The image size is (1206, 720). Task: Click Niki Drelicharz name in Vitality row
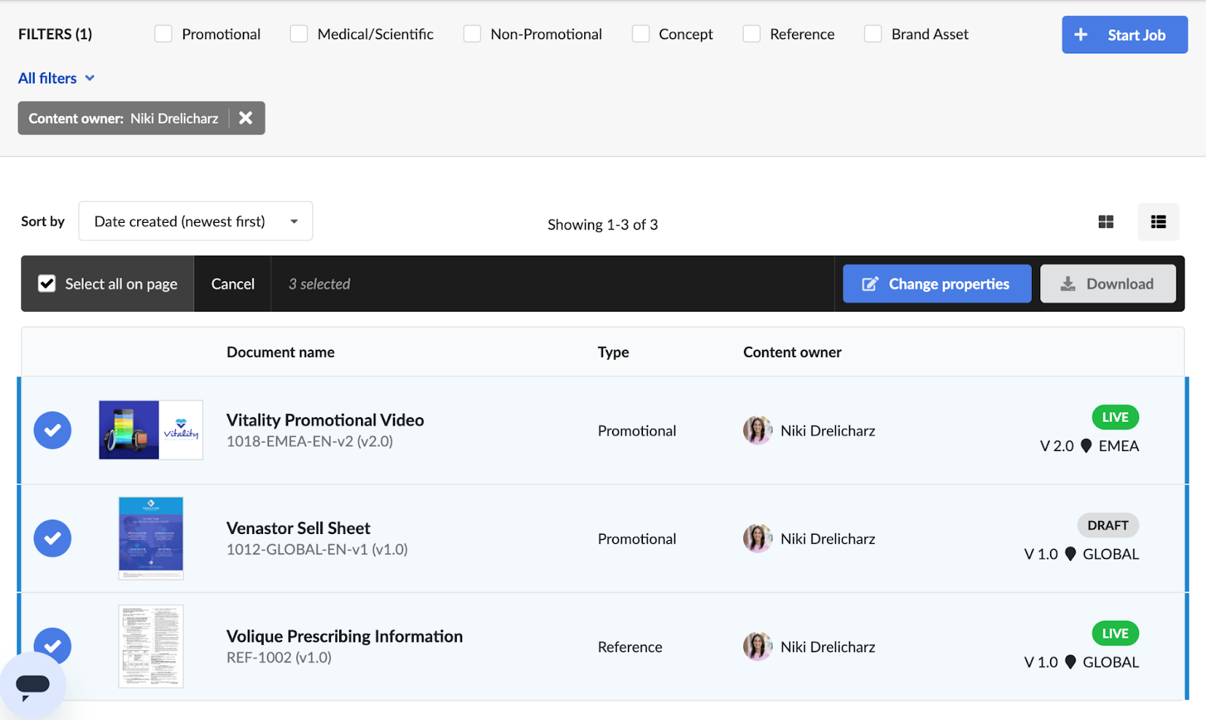tap(828, 431)
